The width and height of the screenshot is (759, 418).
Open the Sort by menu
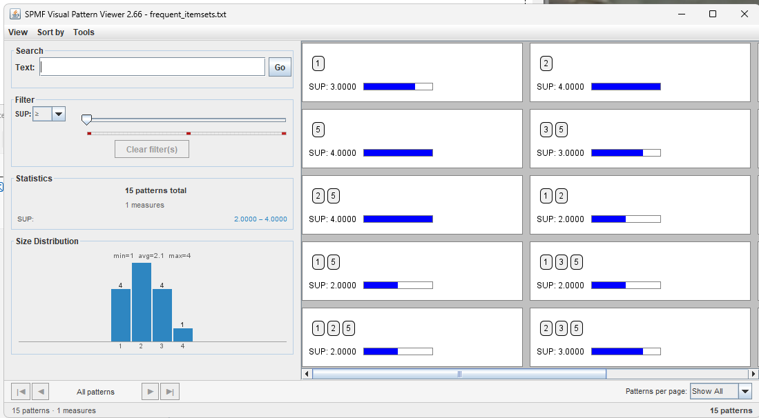pyautogui.click(x=51, y=32)
